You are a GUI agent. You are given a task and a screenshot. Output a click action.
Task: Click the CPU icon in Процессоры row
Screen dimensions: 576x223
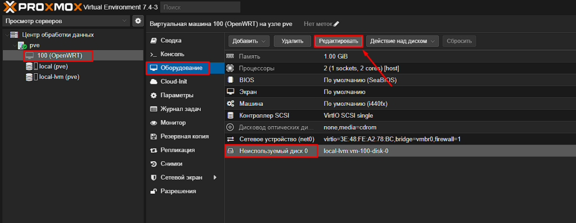(x=230, y=68)
